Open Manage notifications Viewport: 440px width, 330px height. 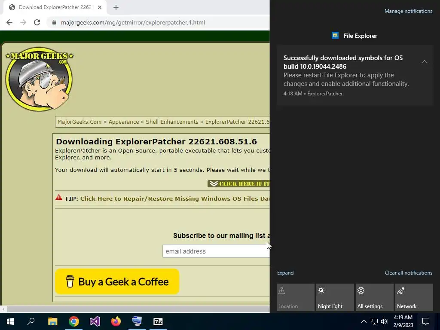(408, 11)
